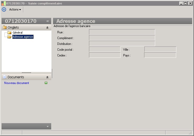Focus the Code postal field
194x136 pixels.
[x=105, y=49]
